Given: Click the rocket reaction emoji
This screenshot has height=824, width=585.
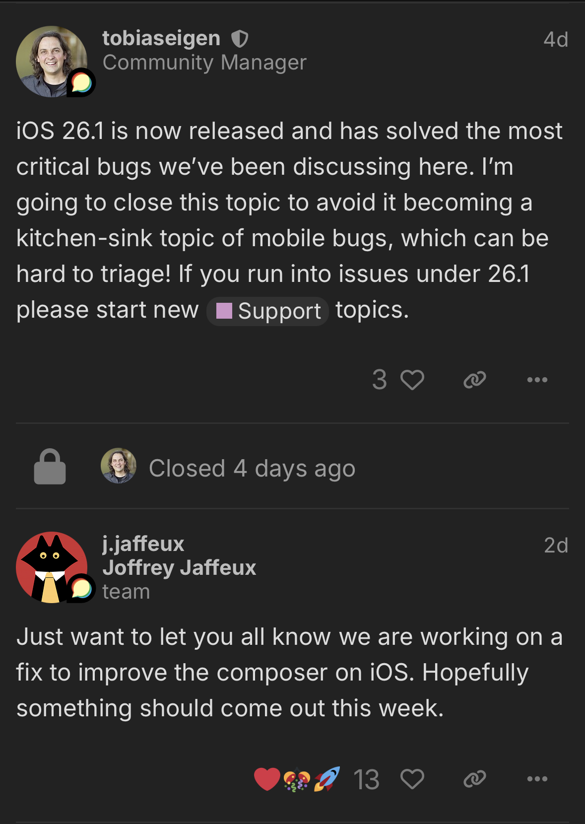Looking at the screenshot, I should pyautogui.click(x=327, y=779).
